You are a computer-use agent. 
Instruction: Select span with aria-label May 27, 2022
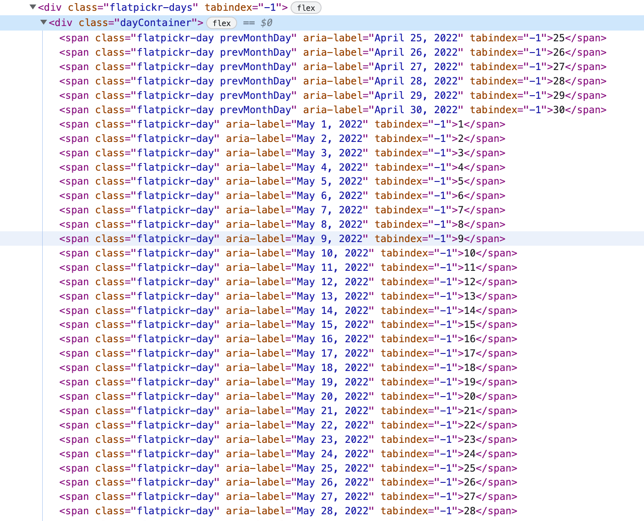click(288, 497)
